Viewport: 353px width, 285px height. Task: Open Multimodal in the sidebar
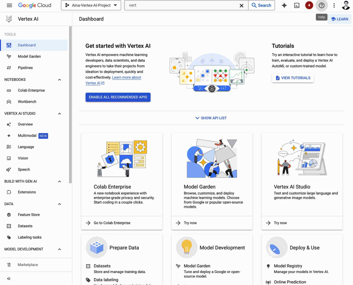pyautogui.click(x=27, y=136)
